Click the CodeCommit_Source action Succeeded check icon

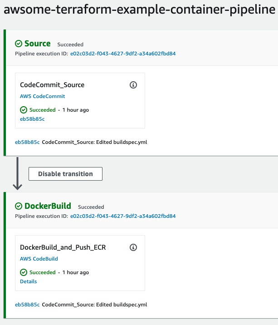24,110
